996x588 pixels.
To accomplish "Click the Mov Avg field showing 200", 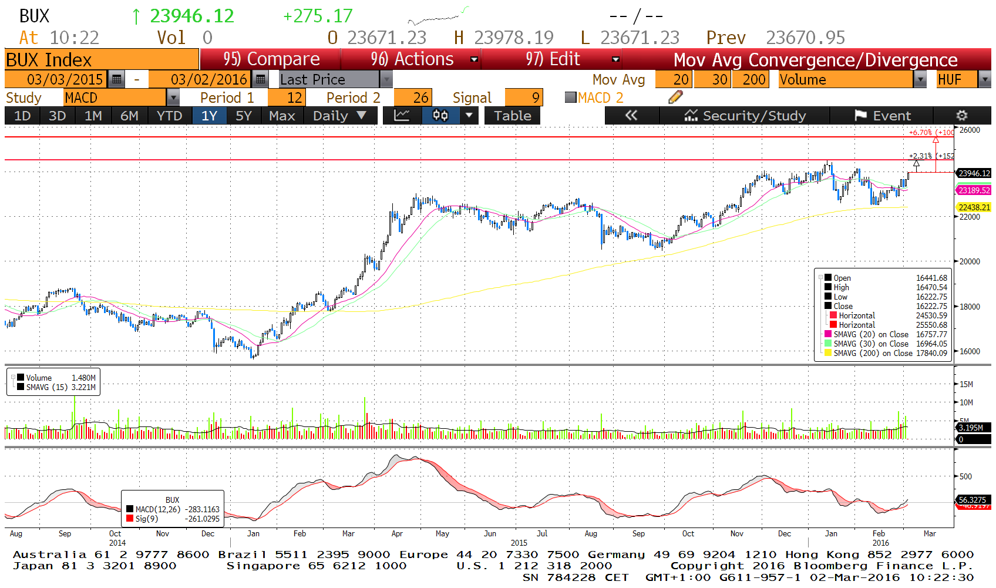I will click(751, 79).
